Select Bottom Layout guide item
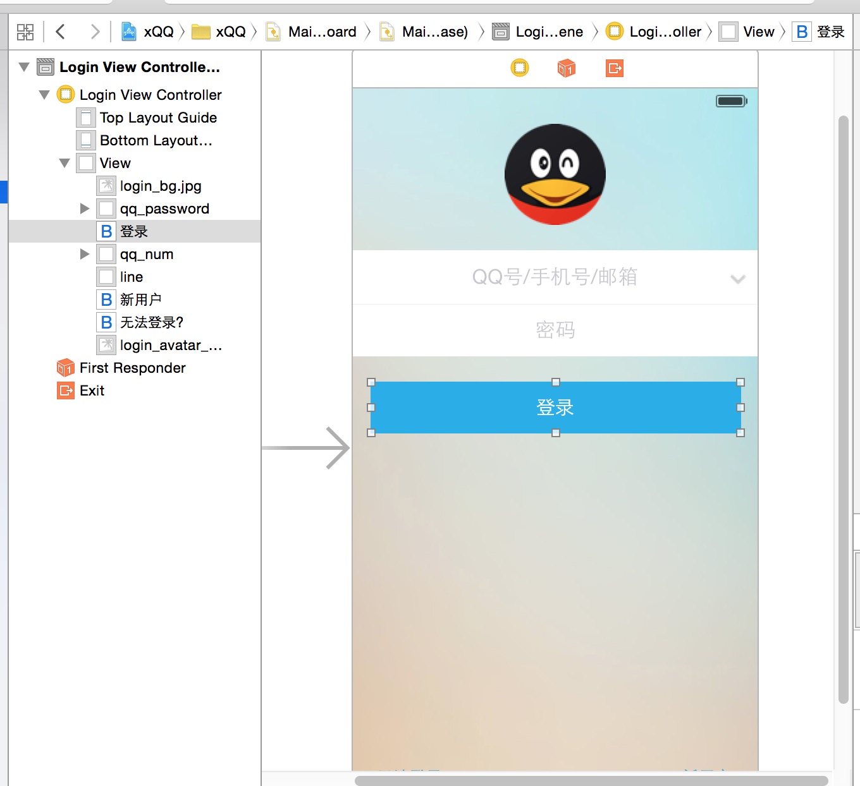The height and width of the screenshot is (786, 860). (x=135, y=140)
